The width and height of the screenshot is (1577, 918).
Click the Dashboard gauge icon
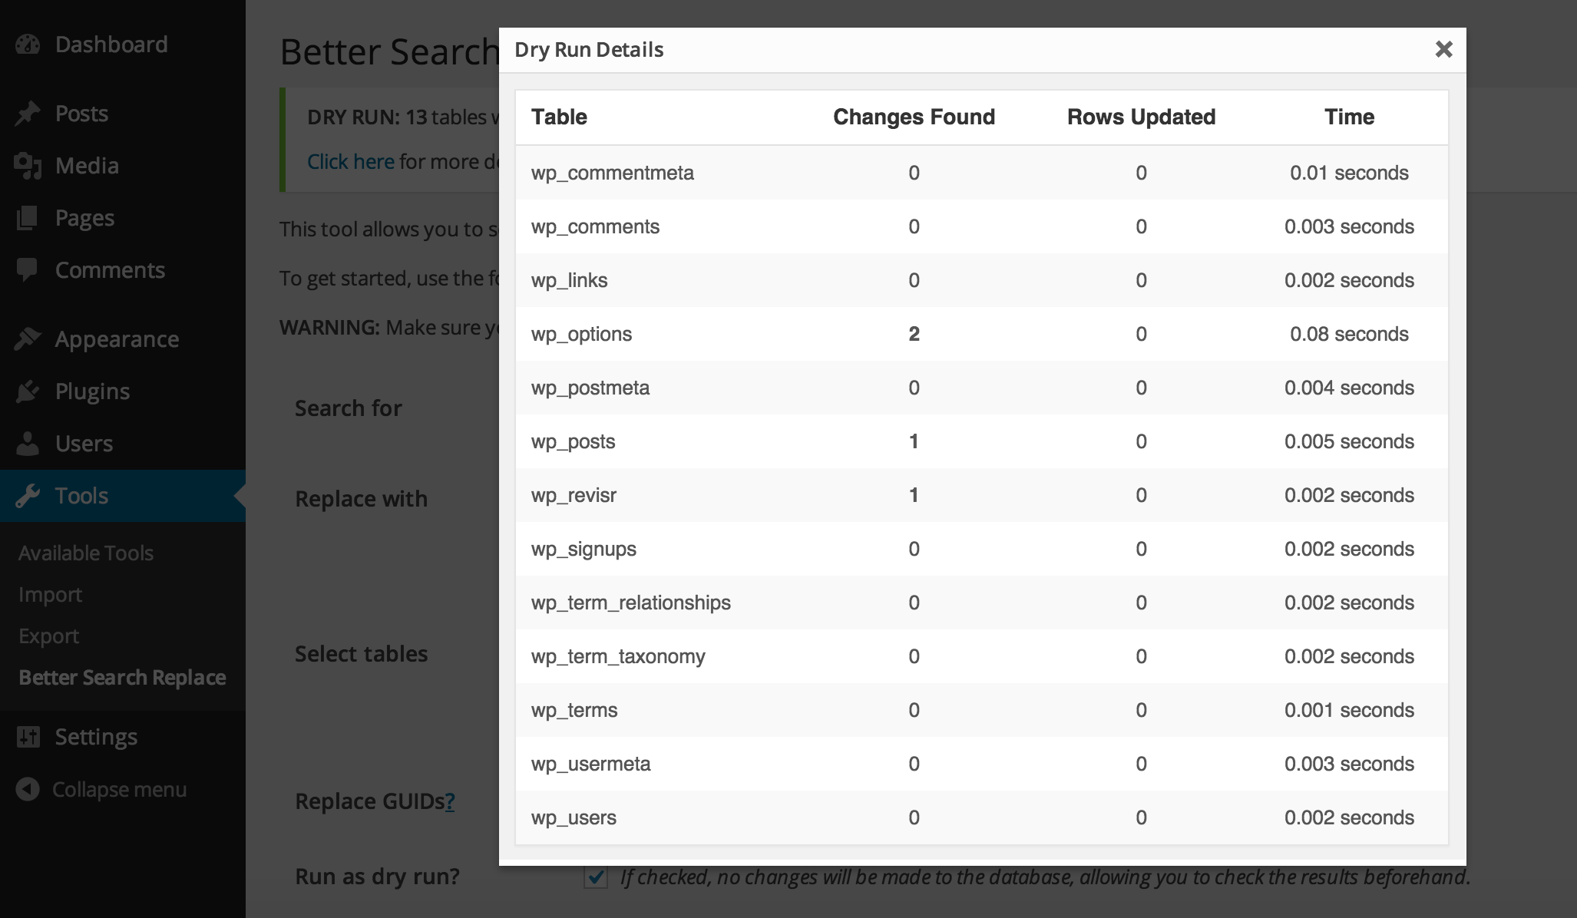point(28,45)
